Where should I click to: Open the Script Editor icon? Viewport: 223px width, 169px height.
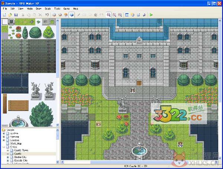pyautogui.click(x=139, y=15)
